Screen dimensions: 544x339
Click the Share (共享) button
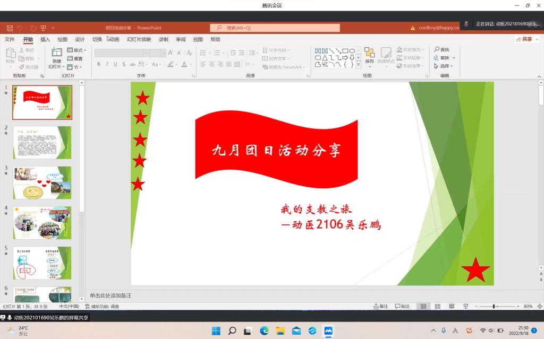coord(524,39)
